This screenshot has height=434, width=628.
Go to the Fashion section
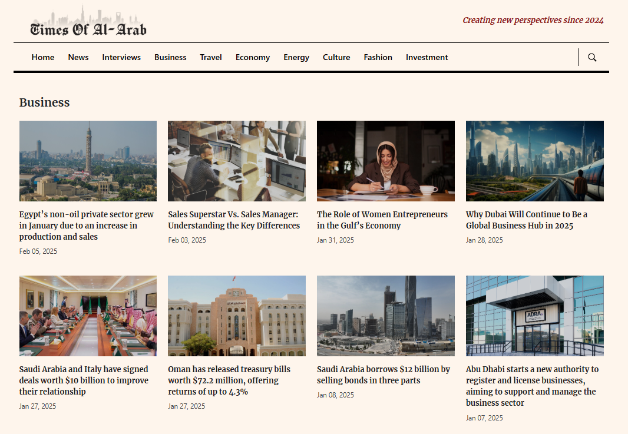click(378, 57)
